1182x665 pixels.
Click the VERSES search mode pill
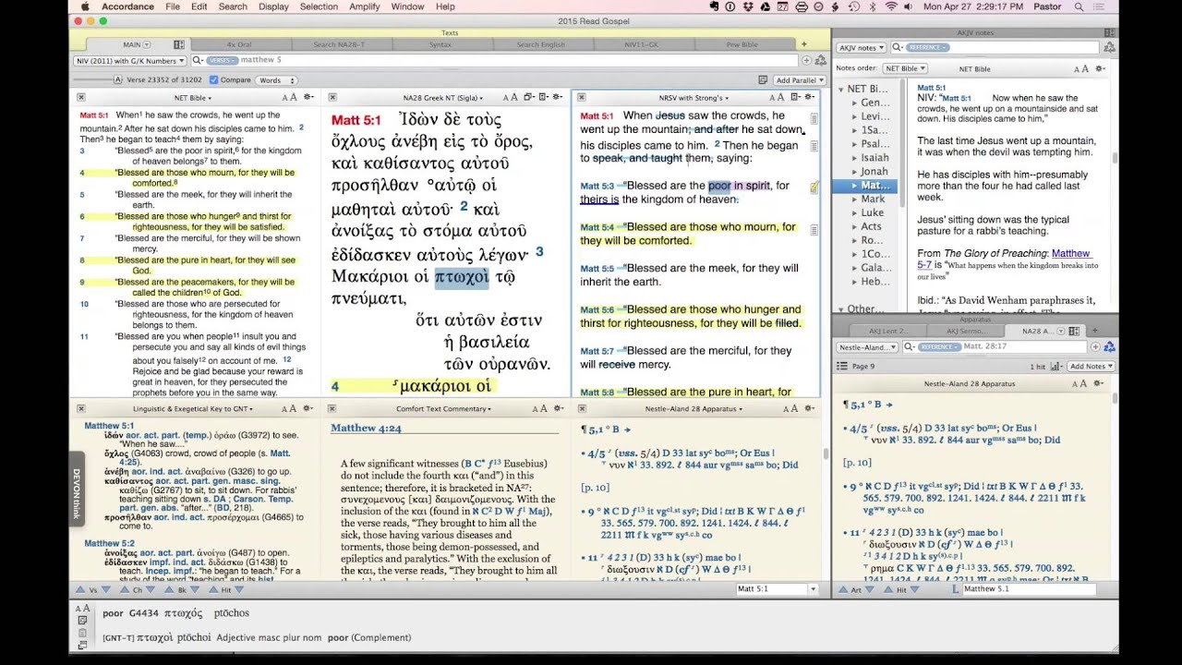222,61
